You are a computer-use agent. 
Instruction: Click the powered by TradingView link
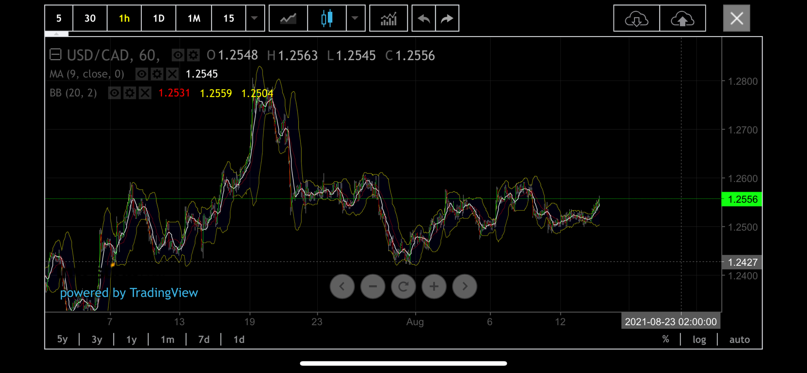pyautogui.click(x=129, y=293)
